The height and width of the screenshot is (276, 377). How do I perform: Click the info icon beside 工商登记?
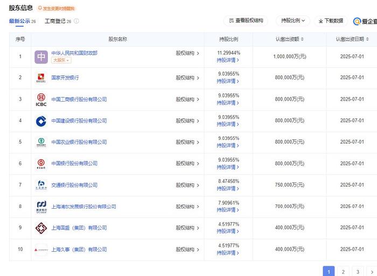(76, 21)
